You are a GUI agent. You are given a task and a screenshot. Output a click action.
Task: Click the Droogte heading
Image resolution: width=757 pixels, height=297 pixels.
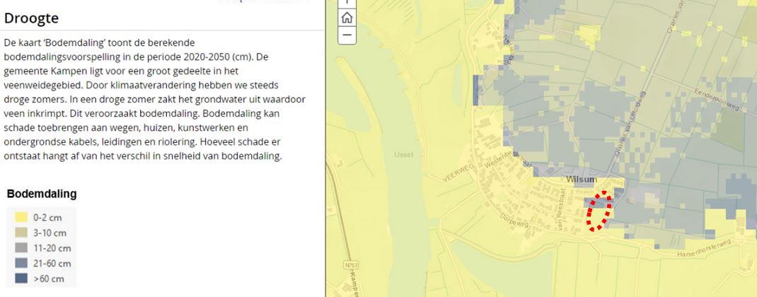31,18
